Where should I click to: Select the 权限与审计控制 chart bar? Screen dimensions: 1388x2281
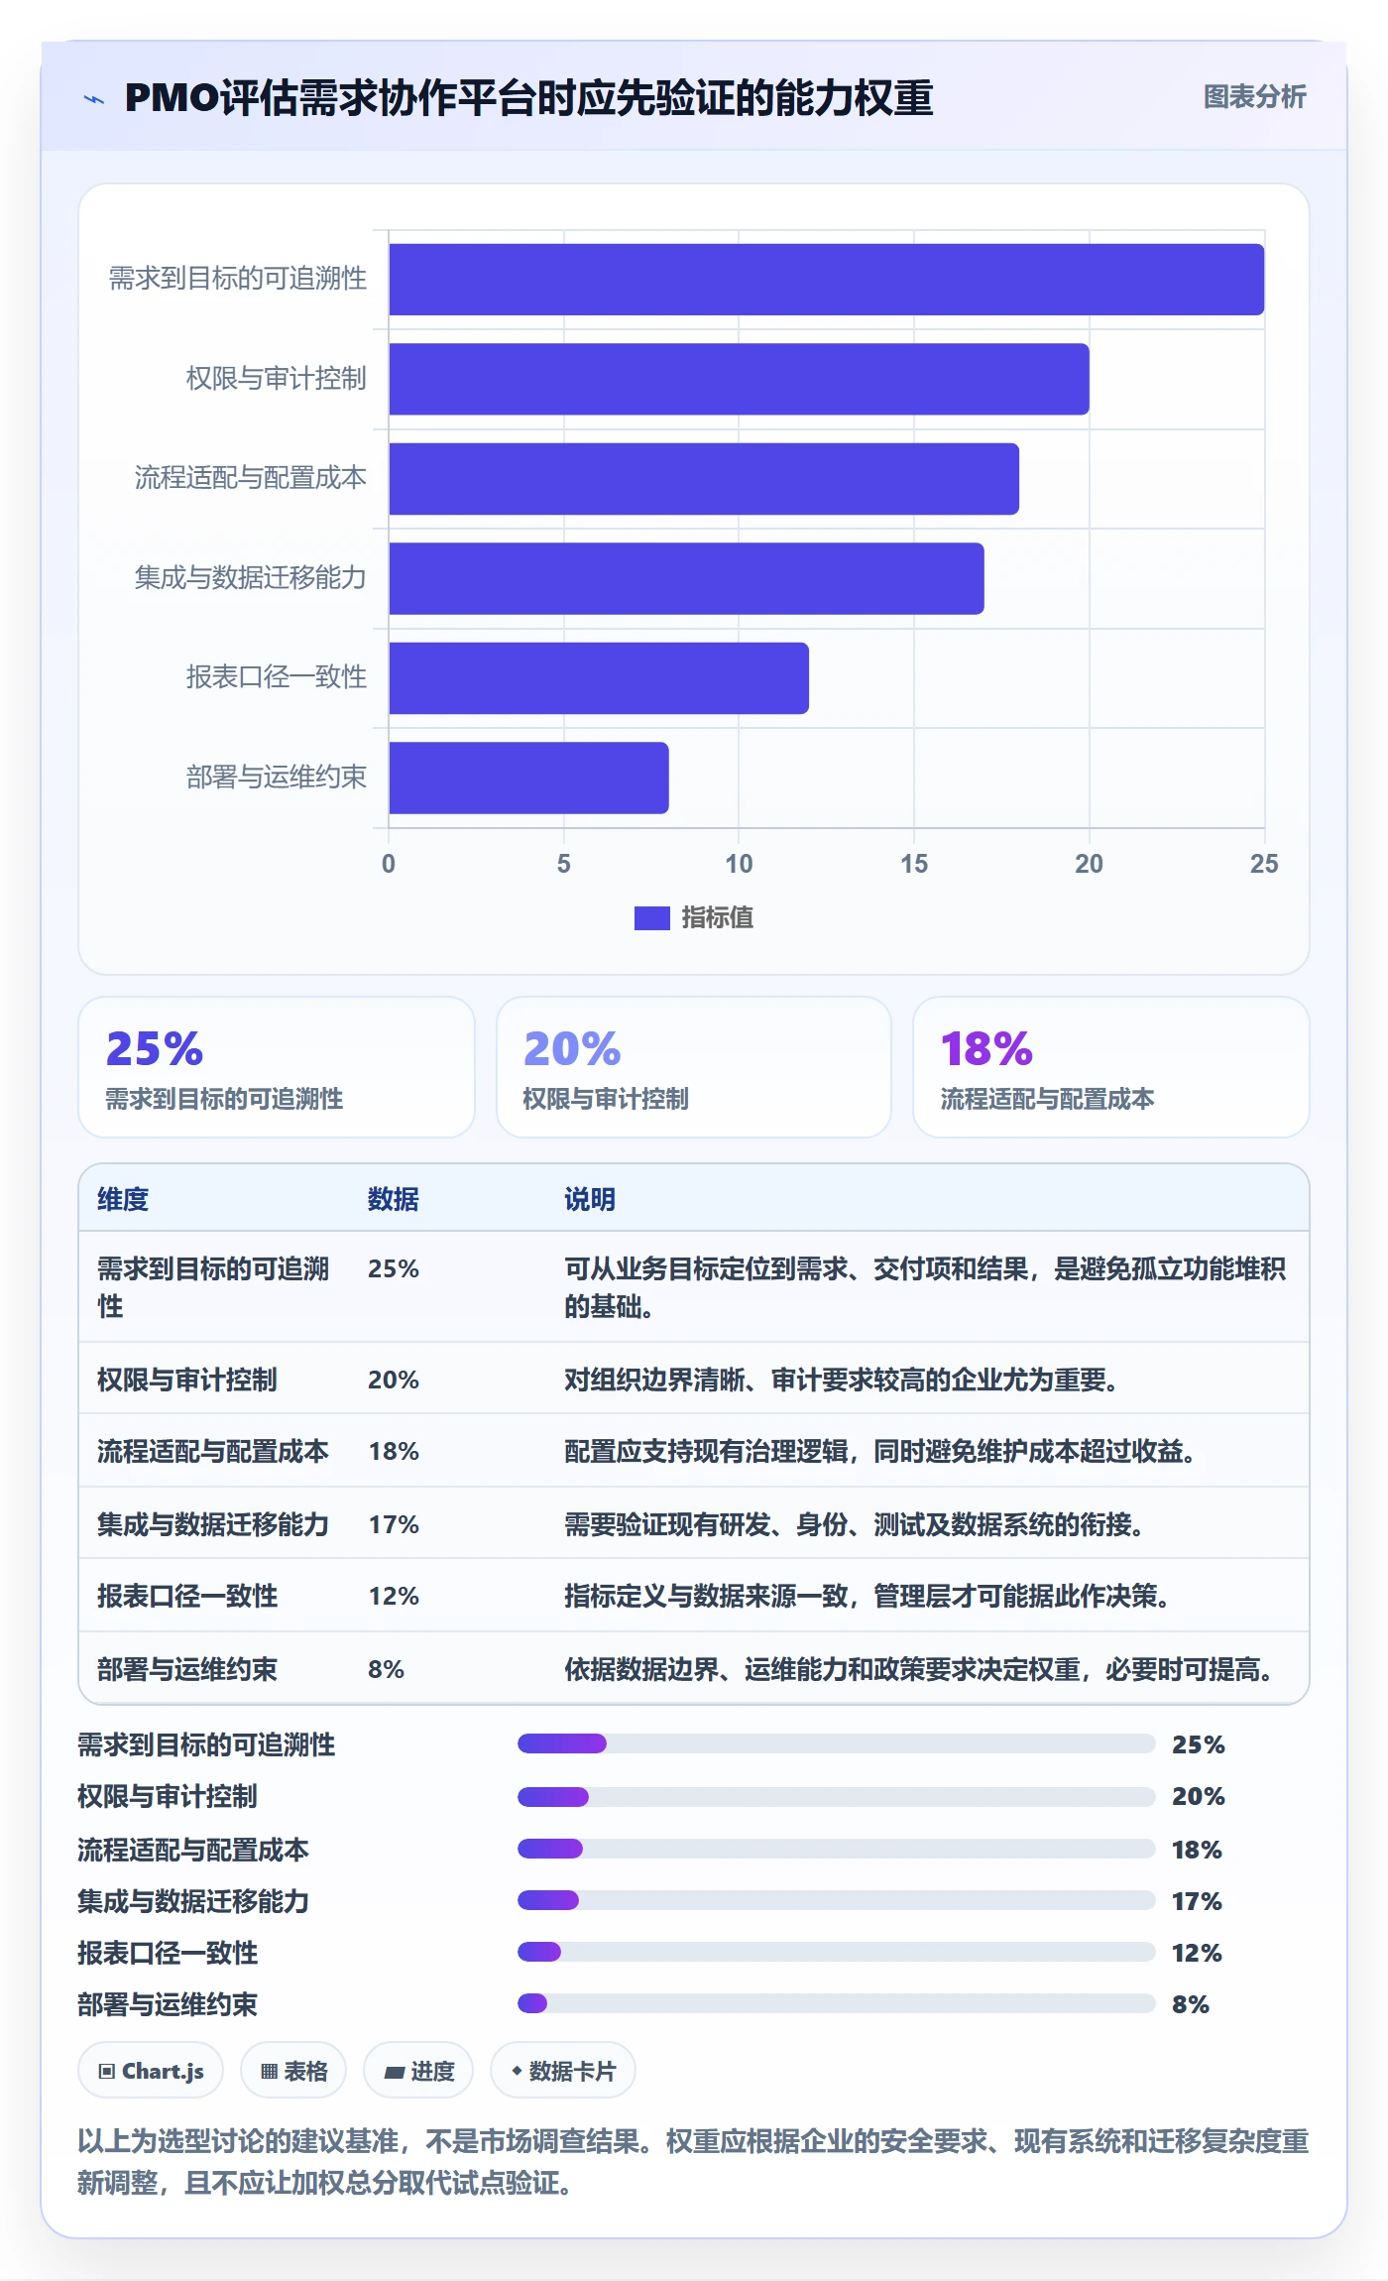click(x=739, y=379)
